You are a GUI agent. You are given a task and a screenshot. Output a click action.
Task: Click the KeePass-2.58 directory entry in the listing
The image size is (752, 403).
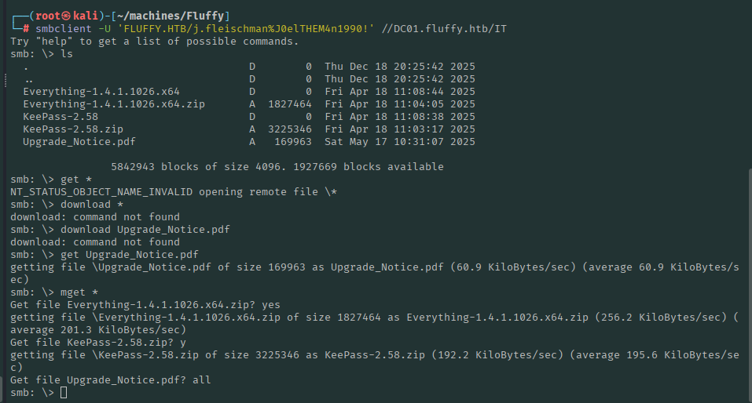(x=61, y=117)
